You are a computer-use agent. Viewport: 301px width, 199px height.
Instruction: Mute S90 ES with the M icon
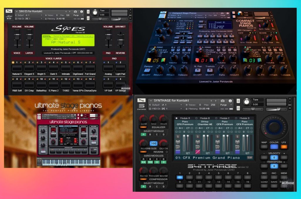tap(88, 18)
